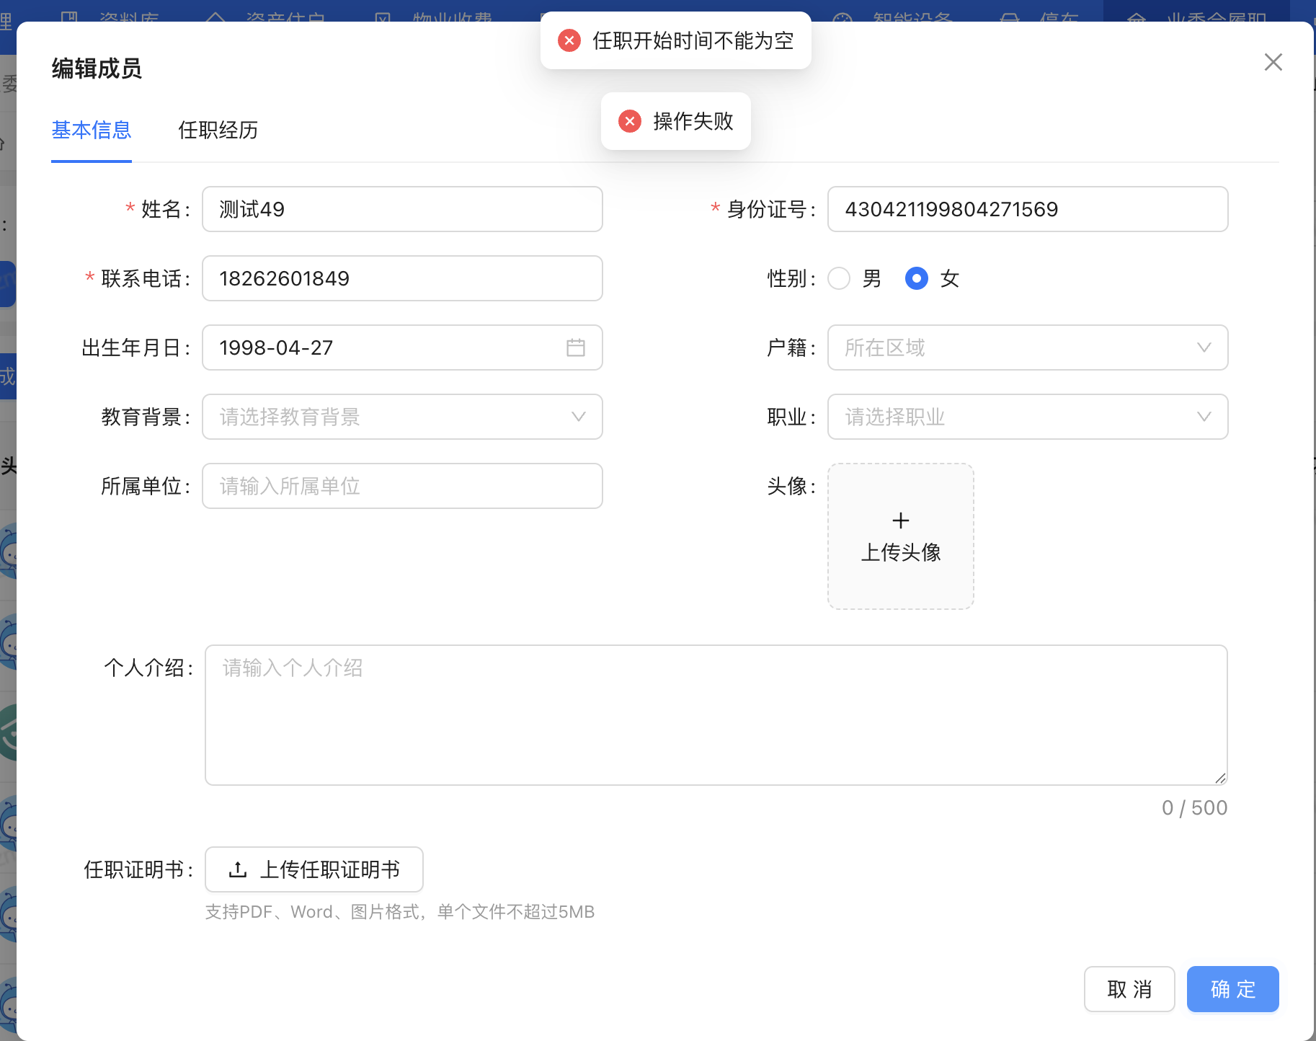This screenshot has height=1041, width=1316.
Task: Switch to the 任职经历 tab
Action: [218, 131]
